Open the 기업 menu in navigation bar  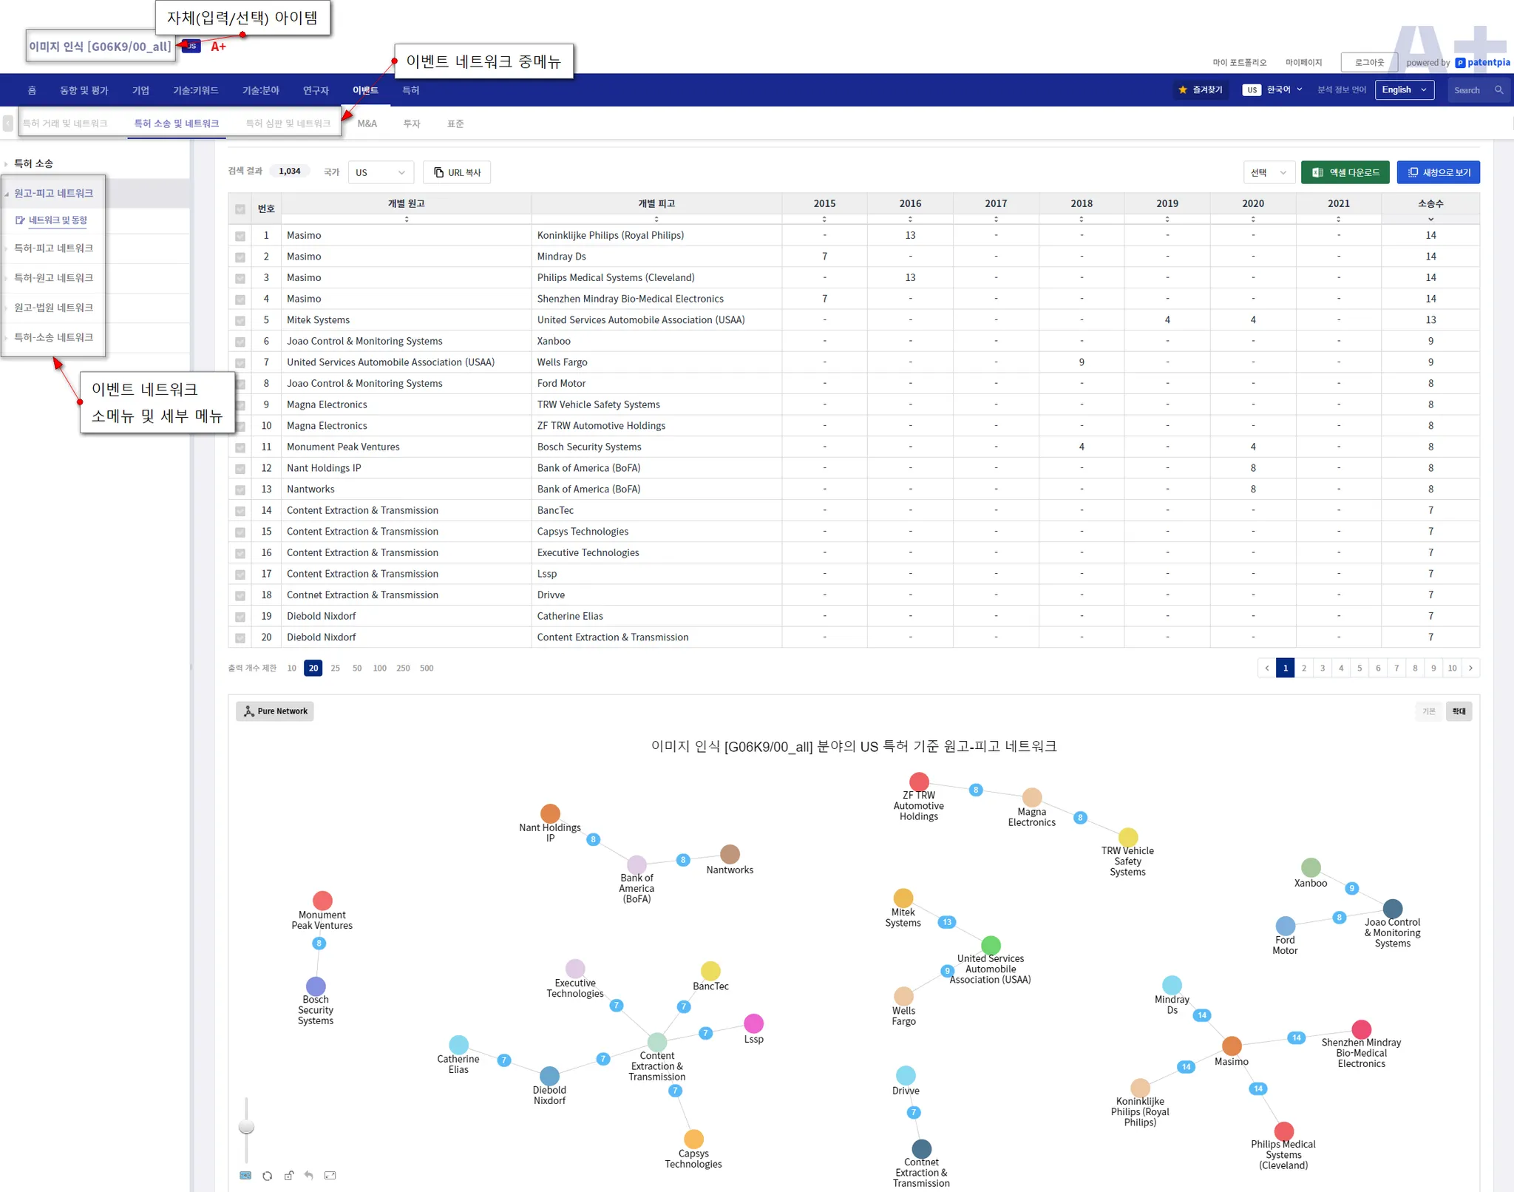click(140, 90)
